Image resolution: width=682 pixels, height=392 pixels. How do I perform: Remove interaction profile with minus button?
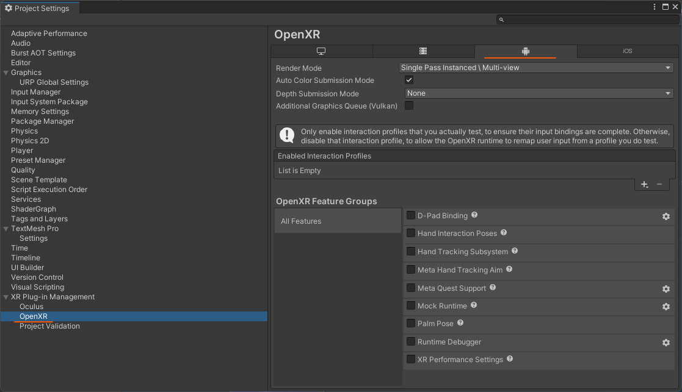click(x=659, y=185)
